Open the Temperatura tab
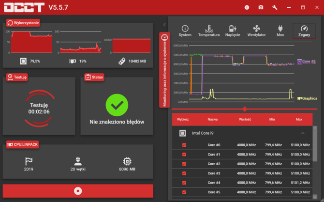The image size is (324, 202). (209, 31)
